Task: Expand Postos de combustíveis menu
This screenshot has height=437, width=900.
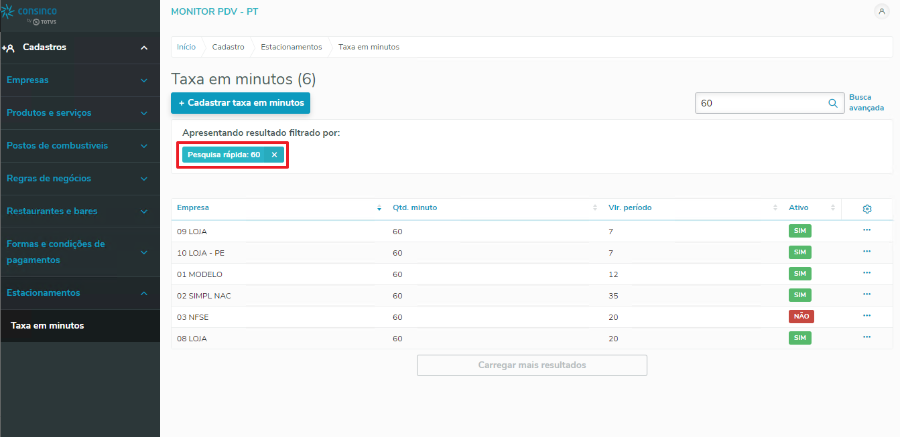Action: (80, 146)
